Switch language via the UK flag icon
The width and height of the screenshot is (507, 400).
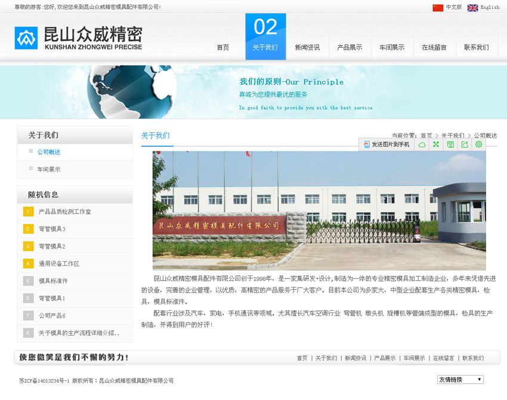pyautogui.click(x=472, y=8)
